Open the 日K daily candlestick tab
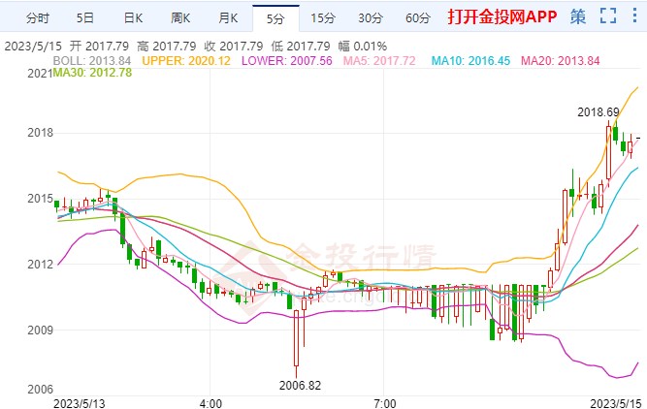The width and height of the screenshot is (647, 409). 133,18
